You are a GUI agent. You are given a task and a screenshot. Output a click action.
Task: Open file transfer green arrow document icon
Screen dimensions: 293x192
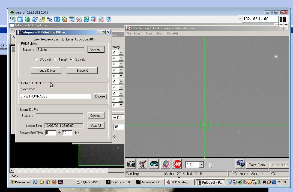pyautogui.click(x=86, y=19)
